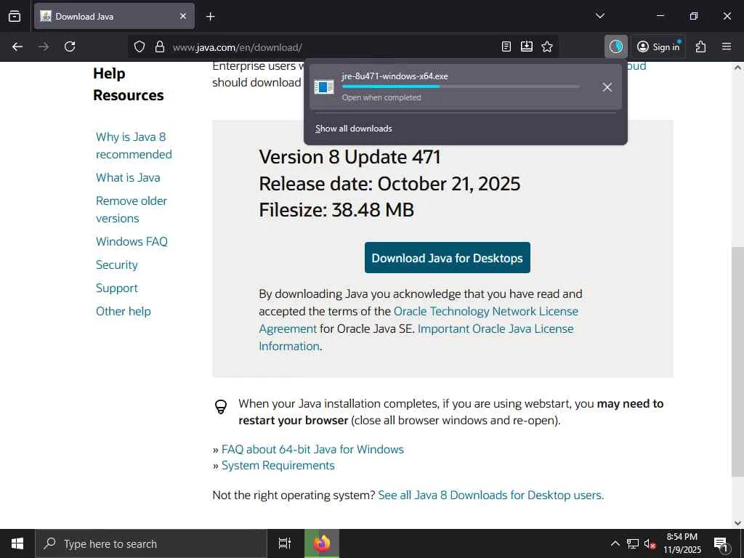Click the lightbulb tip icon
This screenshot has width=744, height=558.
221,407
